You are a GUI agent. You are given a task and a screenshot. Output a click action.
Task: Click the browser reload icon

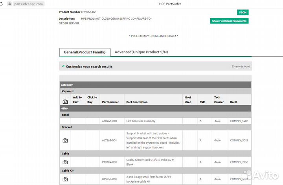coord(1,4)
